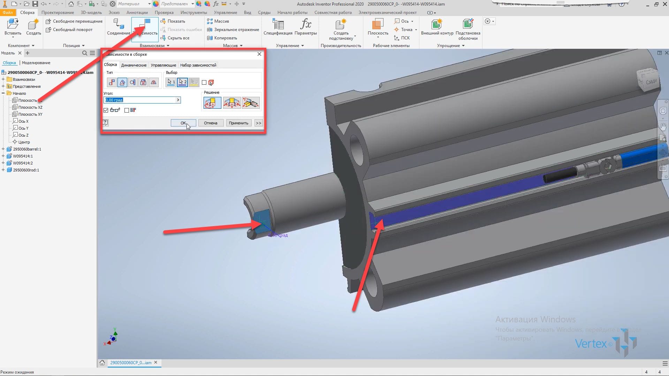The image size is (669, 376).
Task: Switch to the Инструменты ribbon tab
Action: pyautogui.click(x=194, y=13)
